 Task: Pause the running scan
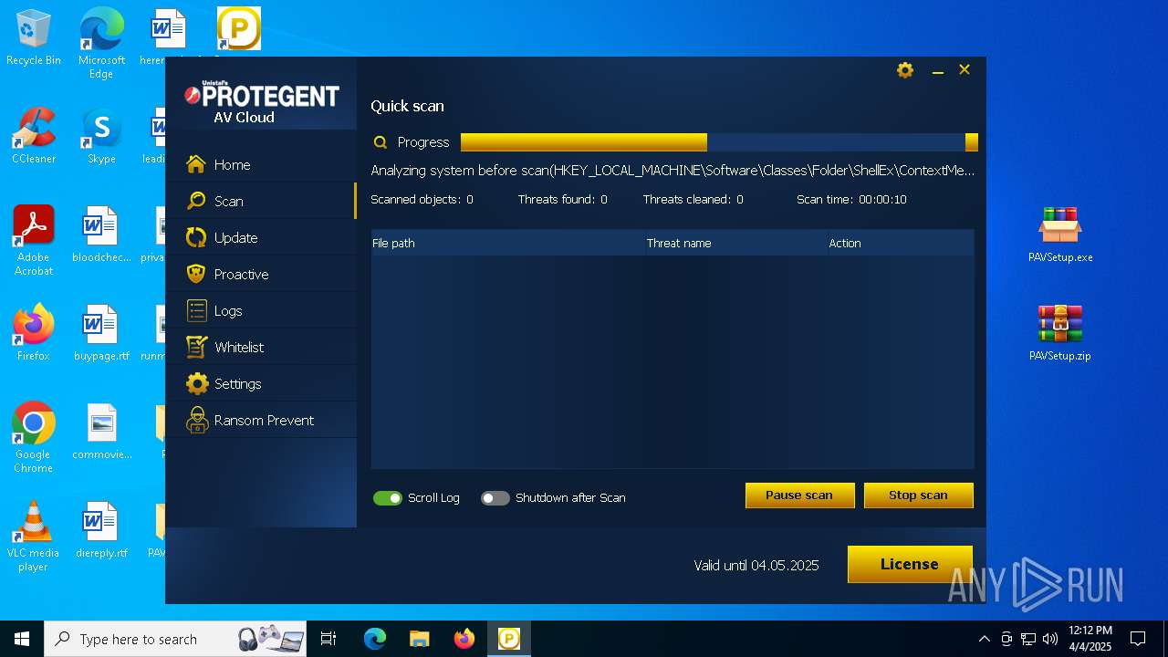[799, 495]
